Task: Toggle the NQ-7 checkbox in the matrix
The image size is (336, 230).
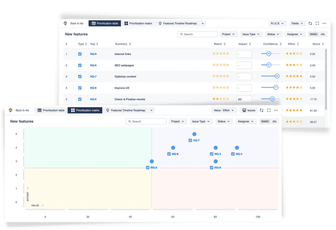Action: (x=190, y=140)
